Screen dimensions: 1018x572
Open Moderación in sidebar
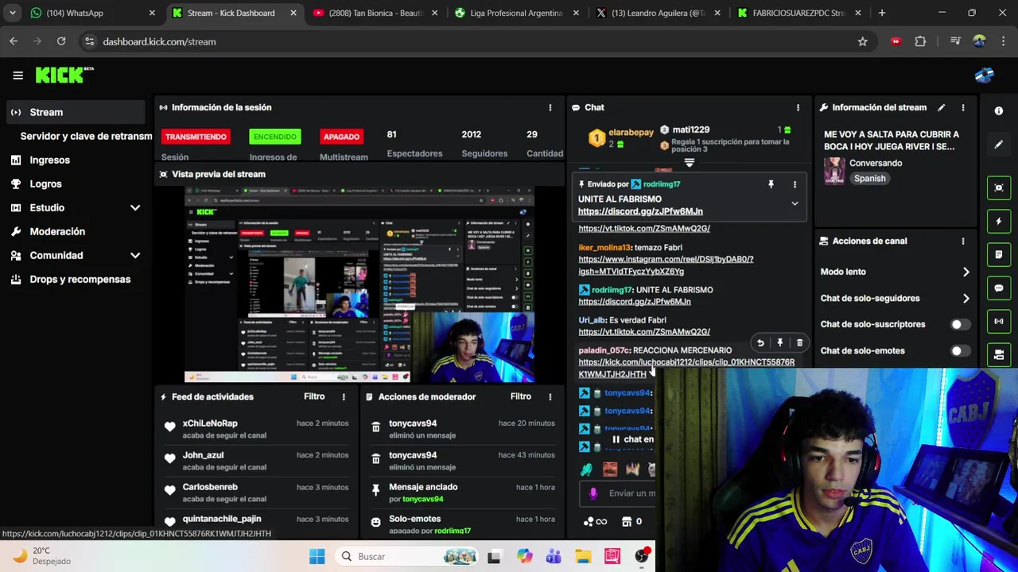pos(76,231)
